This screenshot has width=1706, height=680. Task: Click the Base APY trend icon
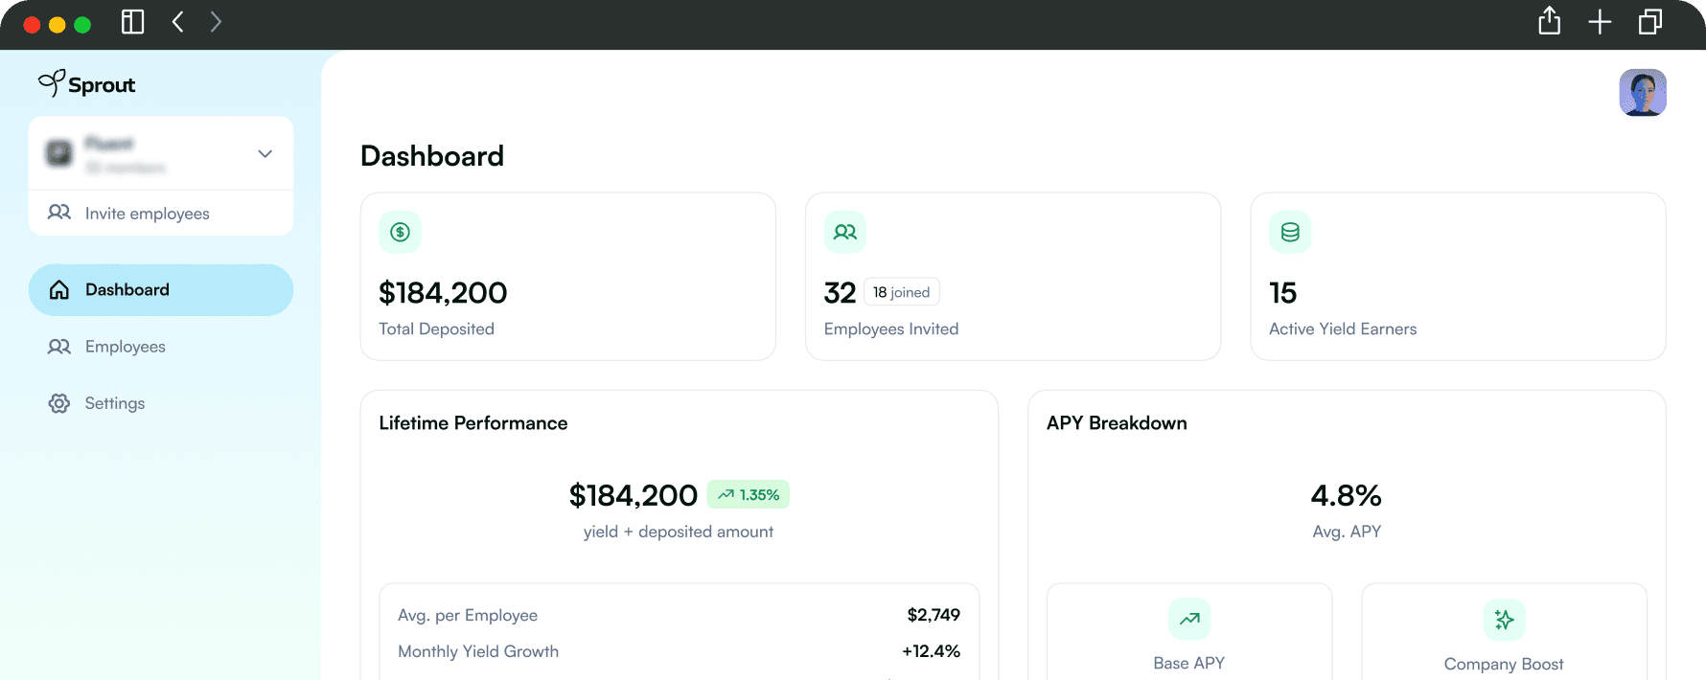click(1188, 619)
